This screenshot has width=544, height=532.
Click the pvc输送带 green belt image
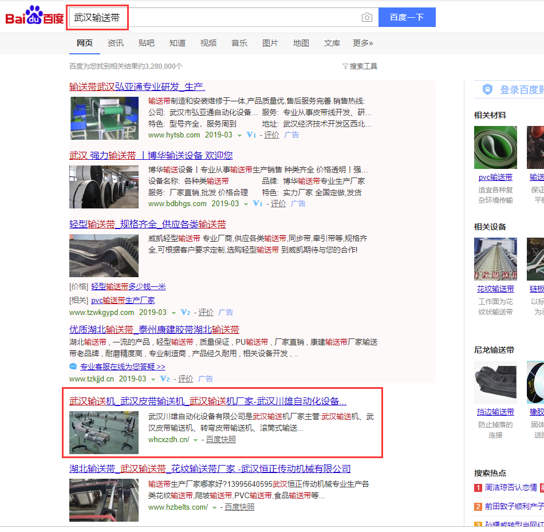coord(495,148)
